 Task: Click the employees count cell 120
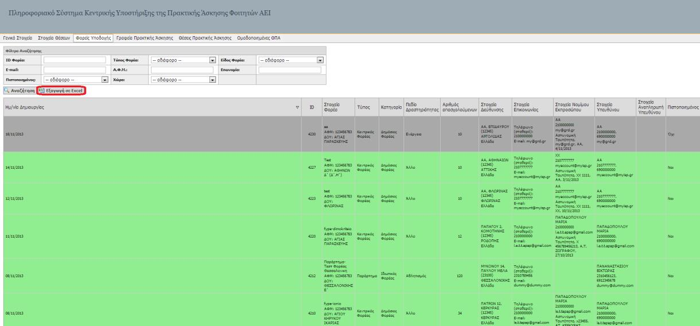pos(459,275)
